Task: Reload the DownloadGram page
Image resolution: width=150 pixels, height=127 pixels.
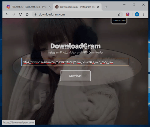Action: pyautogui.click(x=20, y=14)
